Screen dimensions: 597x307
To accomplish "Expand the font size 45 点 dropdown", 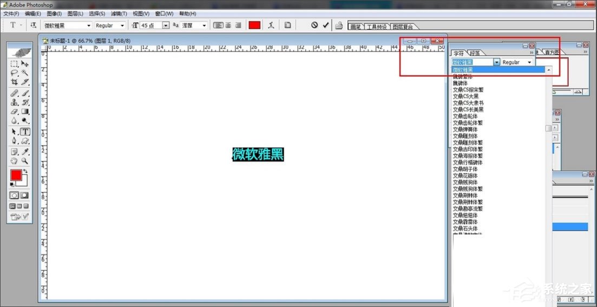I will (166, 25).
